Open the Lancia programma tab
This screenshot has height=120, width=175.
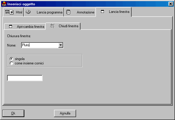[44, 12]
